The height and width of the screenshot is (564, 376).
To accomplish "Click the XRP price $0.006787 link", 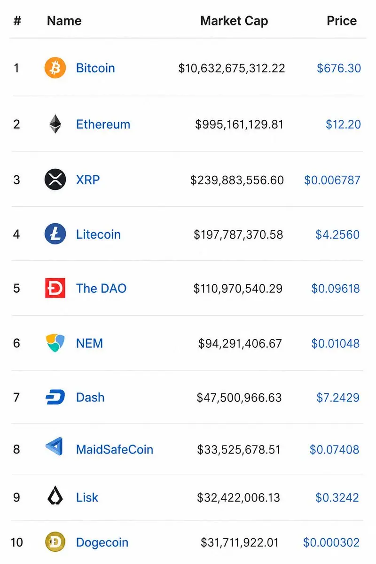I will click(332, 180).
